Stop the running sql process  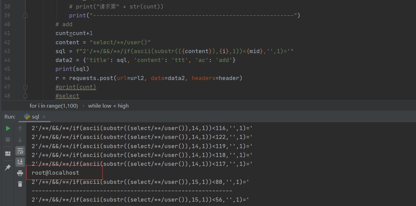tap(8, 140)
